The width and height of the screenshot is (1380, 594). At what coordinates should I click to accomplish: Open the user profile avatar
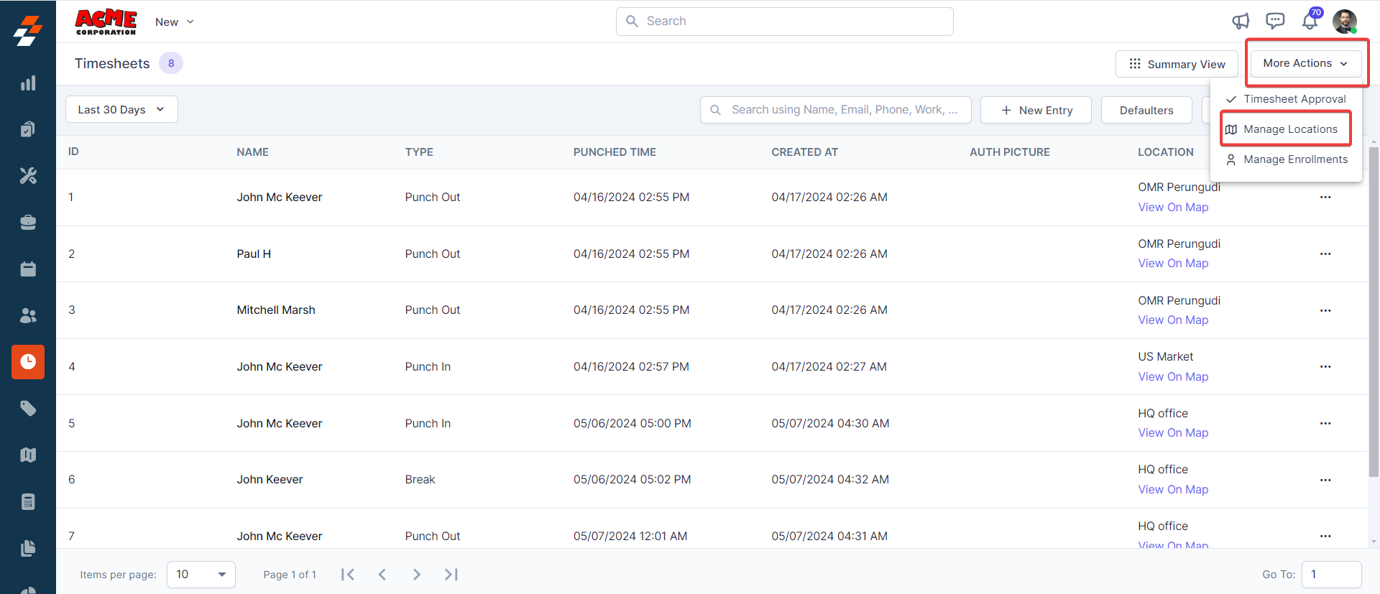1344,22
